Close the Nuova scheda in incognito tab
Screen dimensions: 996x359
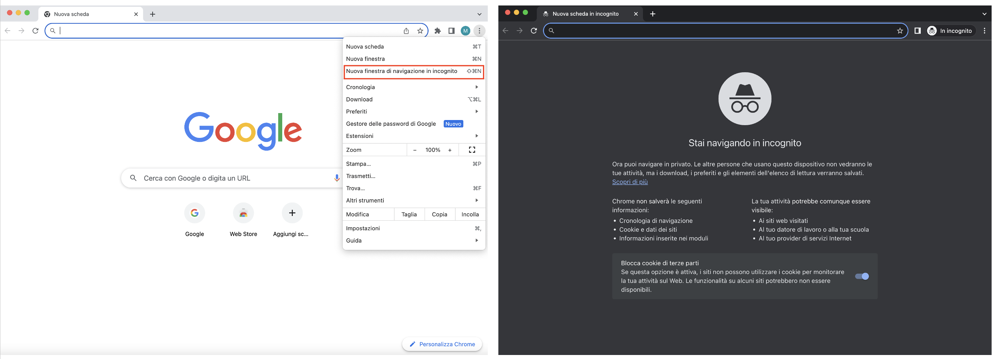(x=636, y=14)
